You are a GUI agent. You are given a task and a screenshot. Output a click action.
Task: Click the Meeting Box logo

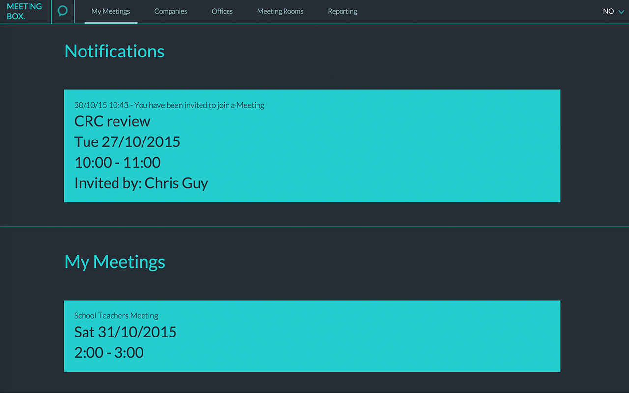pyautogui.click(x=25, y=11)
